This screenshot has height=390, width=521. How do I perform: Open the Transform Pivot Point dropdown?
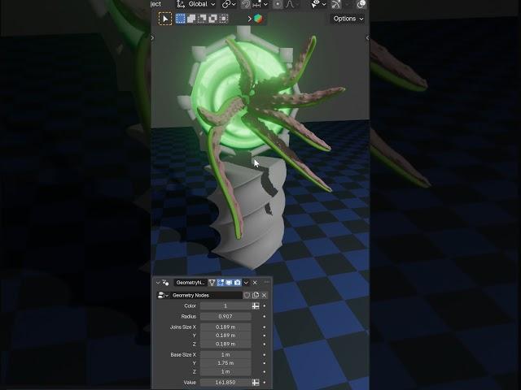click(229, 4)
